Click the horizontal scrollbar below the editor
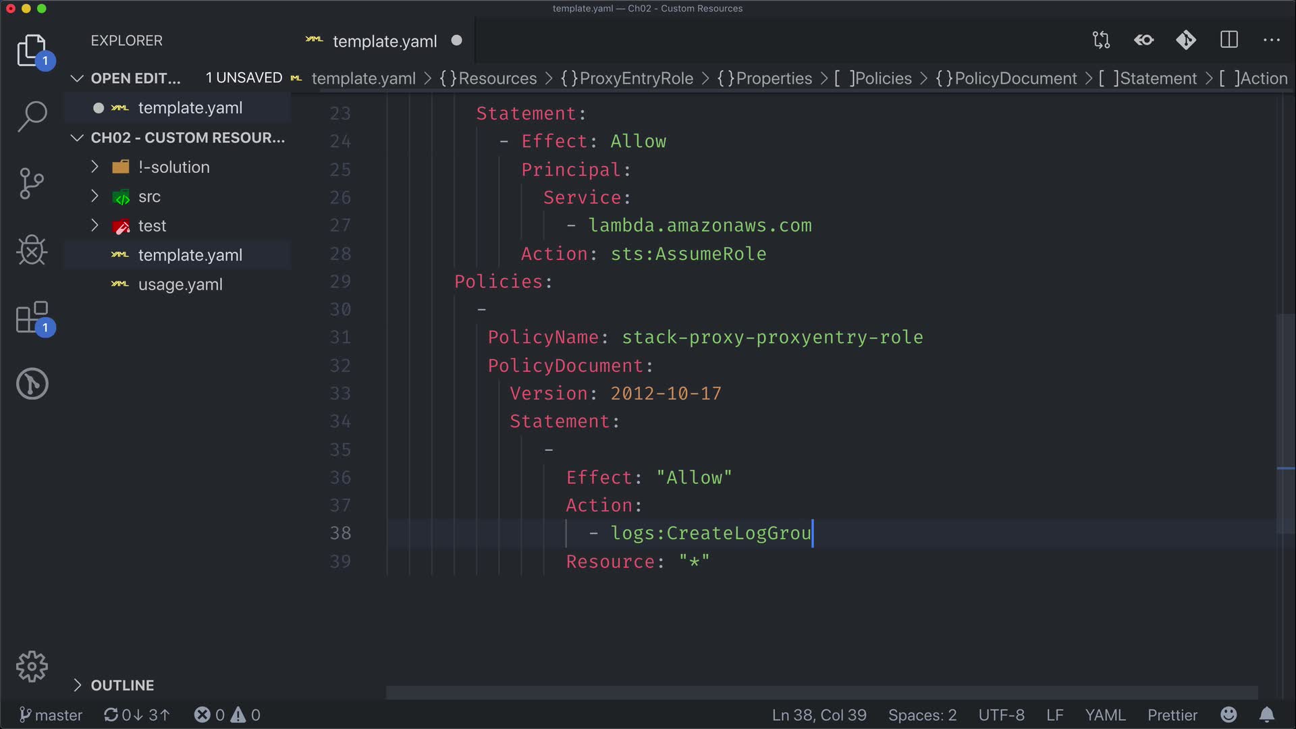1296x729 pixels. point(820,693)
